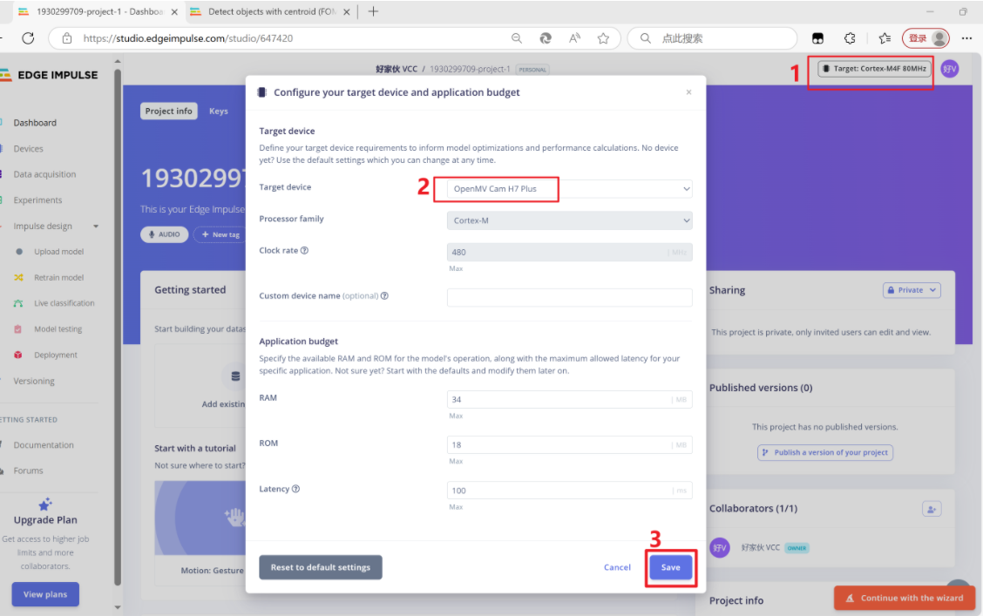
Task: Open Devices in the sidebar
Action: [29, 148]
